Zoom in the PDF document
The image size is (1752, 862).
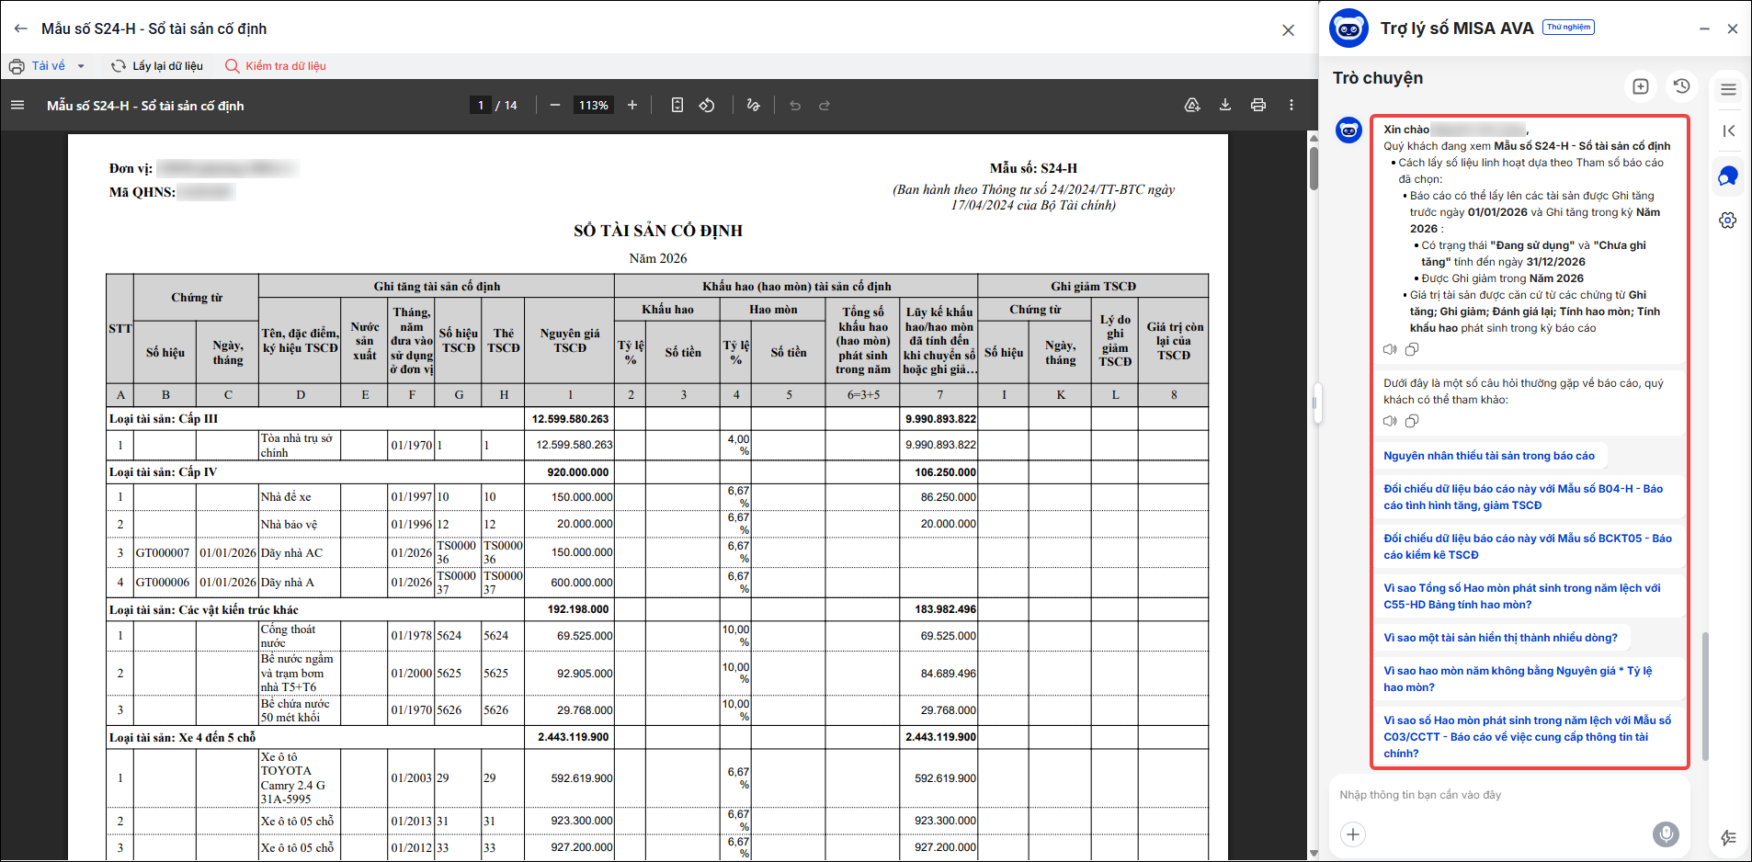click(632, 106)
